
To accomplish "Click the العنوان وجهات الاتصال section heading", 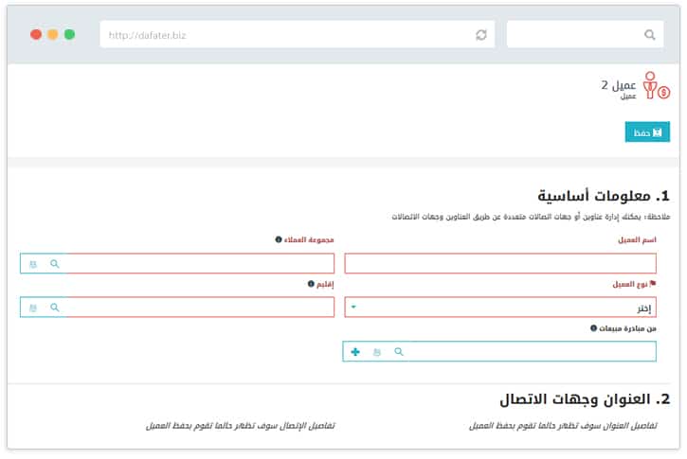I will (585, 399).
